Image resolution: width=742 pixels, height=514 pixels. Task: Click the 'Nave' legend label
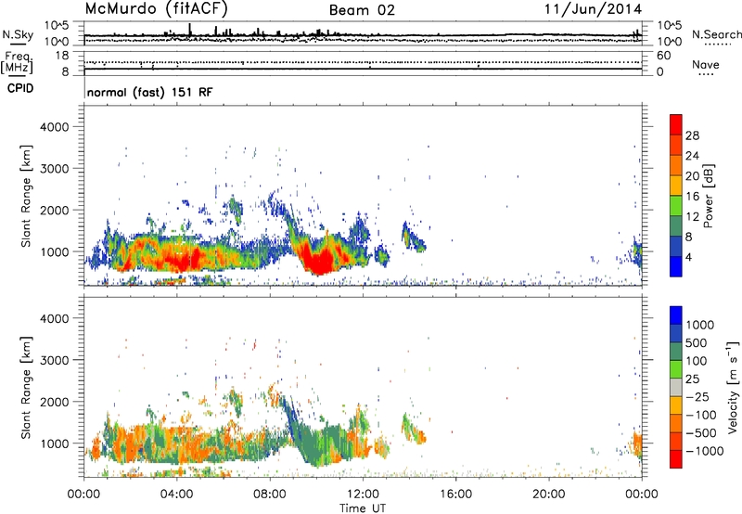click(x=706, y=64)
